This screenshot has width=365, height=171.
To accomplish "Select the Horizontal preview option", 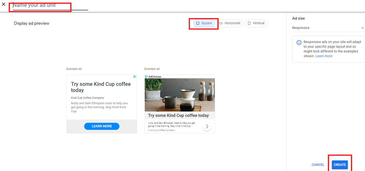I will (230, 23).
